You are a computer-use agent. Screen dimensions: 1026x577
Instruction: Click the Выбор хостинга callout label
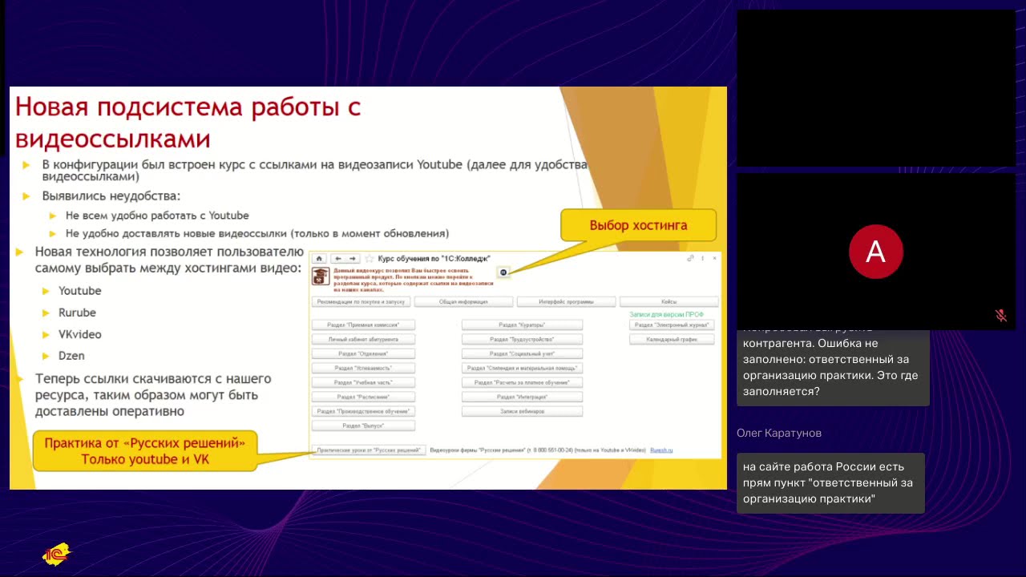click(638, 225)
